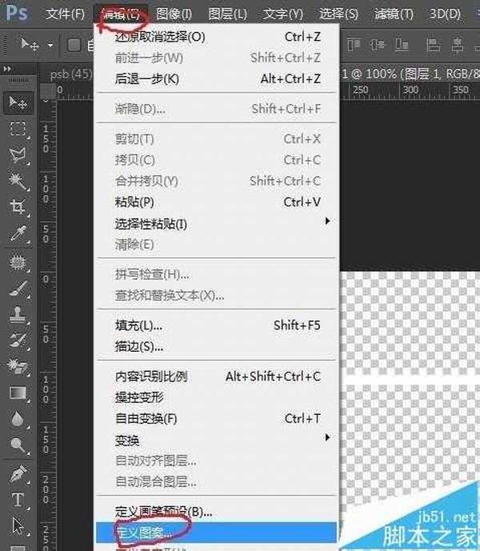
Task: Pick the Polygonal Lasso tool
Action: pyautogui.click(x=18, y=155)
